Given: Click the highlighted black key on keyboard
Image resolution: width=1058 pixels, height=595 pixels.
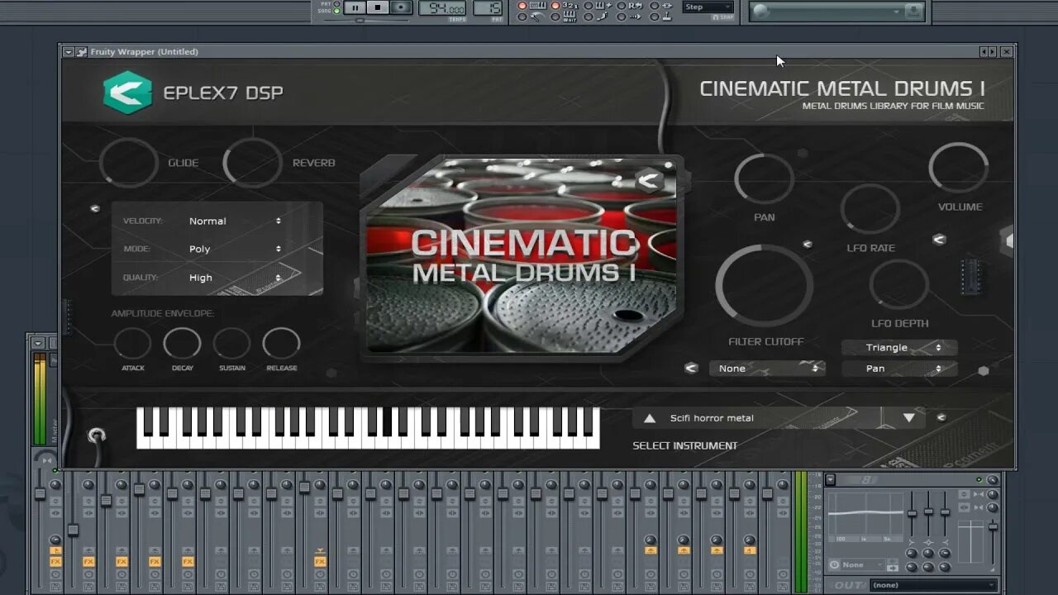Looking at the screenshot, I should [x=387, y=421].
